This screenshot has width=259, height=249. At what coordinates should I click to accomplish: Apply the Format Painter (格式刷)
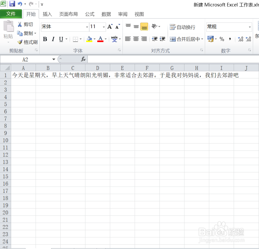[x=27, y=42]
